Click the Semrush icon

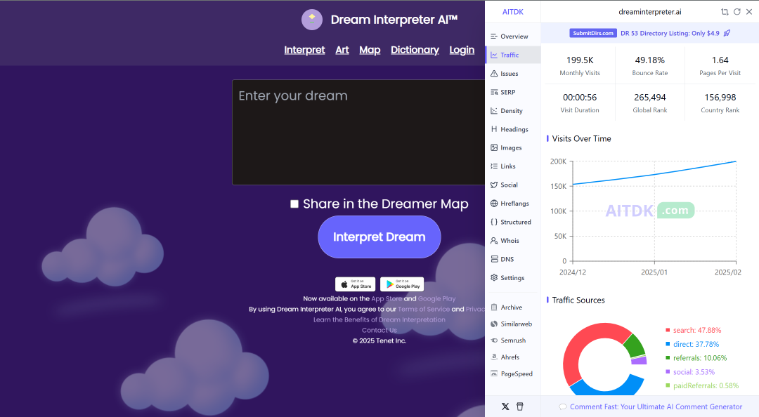click(494, 340)
